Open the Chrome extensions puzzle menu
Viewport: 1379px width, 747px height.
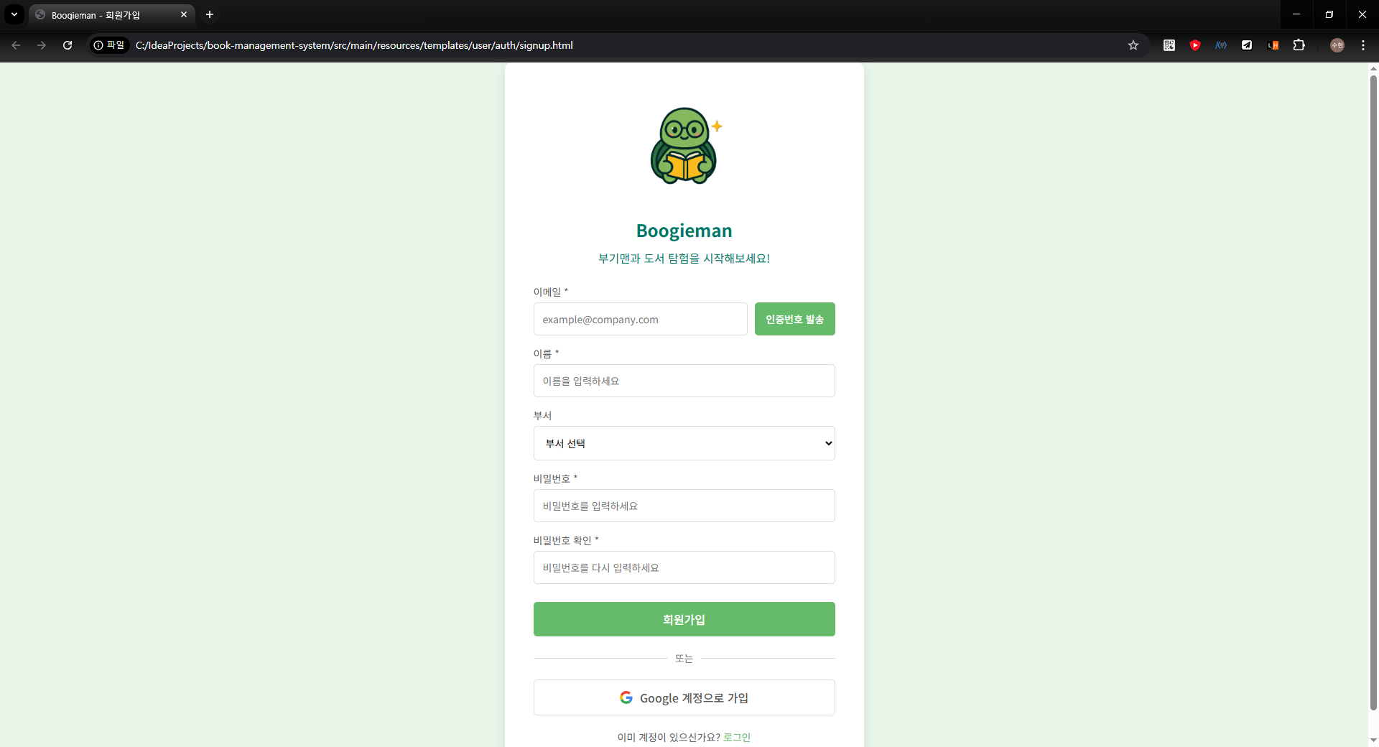tap(1299, 45)
